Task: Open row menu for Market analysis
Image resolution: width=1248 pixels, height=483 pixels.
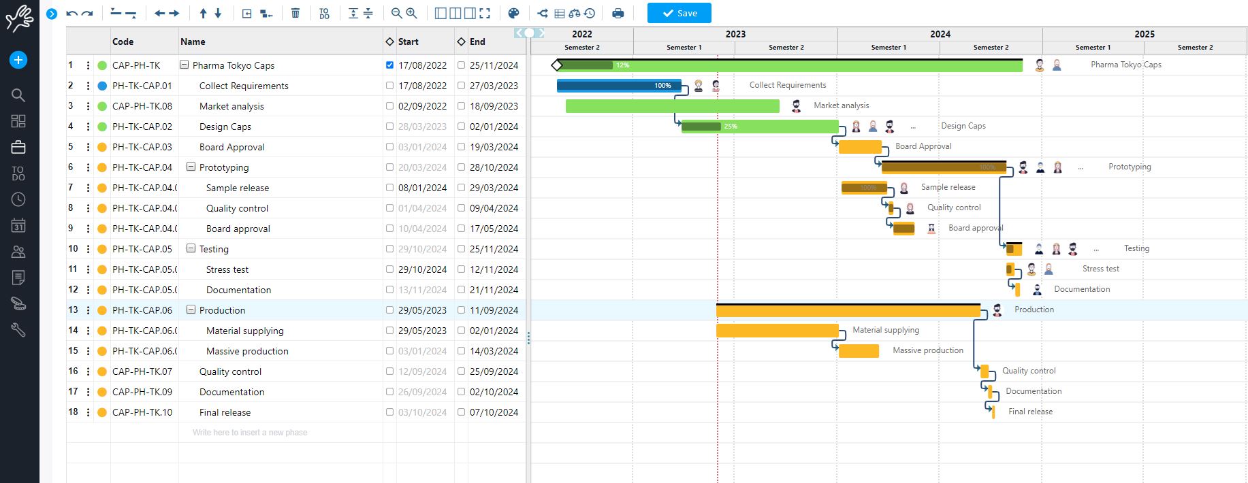Action: [x=88, y=106]
